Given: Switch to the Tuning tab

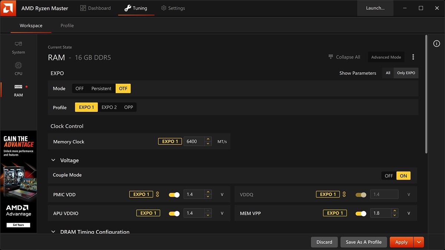Looking at the screenshot, I should pos(136,8).
